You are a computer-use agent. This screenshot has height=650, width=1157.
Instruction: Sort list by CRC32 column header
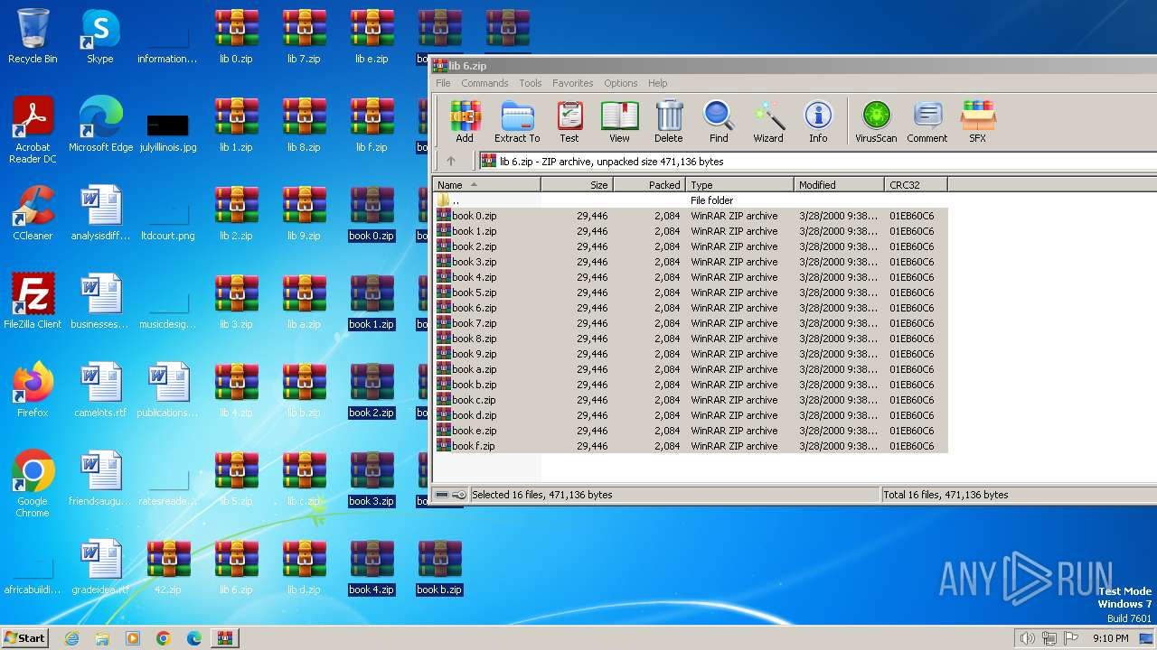click(x=916, y=185)
